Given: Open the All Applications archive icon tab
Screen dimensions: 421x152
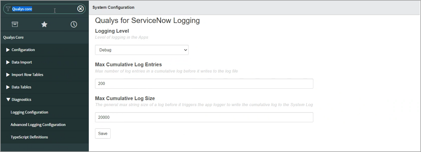Looking at the screenshot, I should click(x=15, y=24).
